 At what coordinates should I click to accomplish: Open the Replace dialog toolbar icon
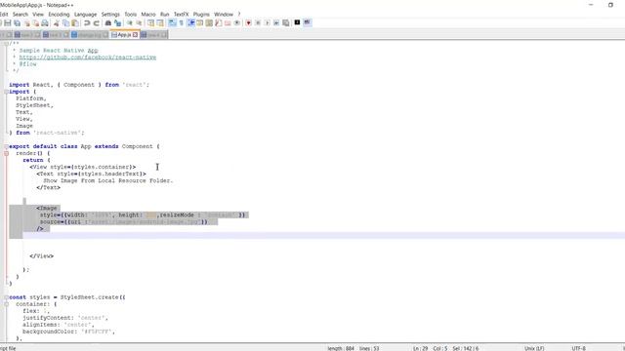point(117,23)
